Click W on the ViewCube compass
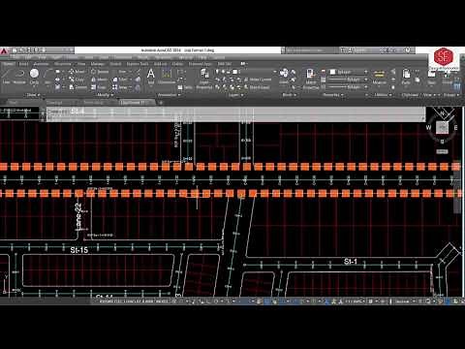Screen dimensions: 465x349 point(428,127)
